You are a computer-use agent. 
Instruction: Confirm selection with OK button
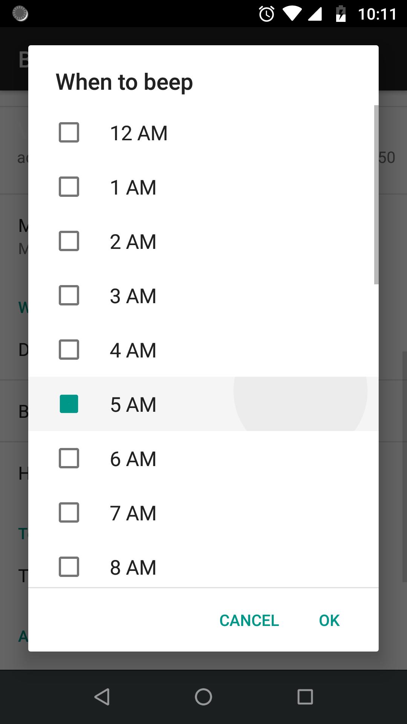(329, 621)
